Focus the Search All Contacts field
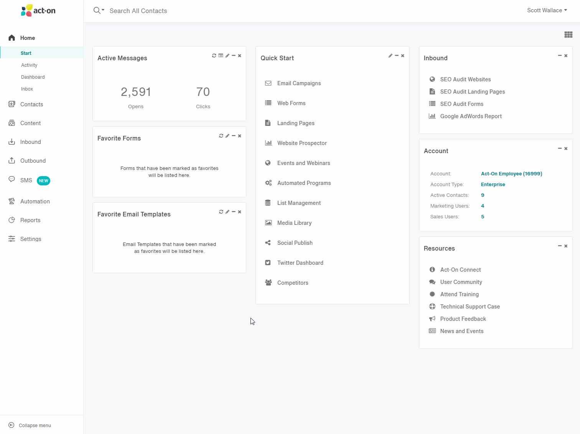The image size is (580, 434). pos(138,11)
